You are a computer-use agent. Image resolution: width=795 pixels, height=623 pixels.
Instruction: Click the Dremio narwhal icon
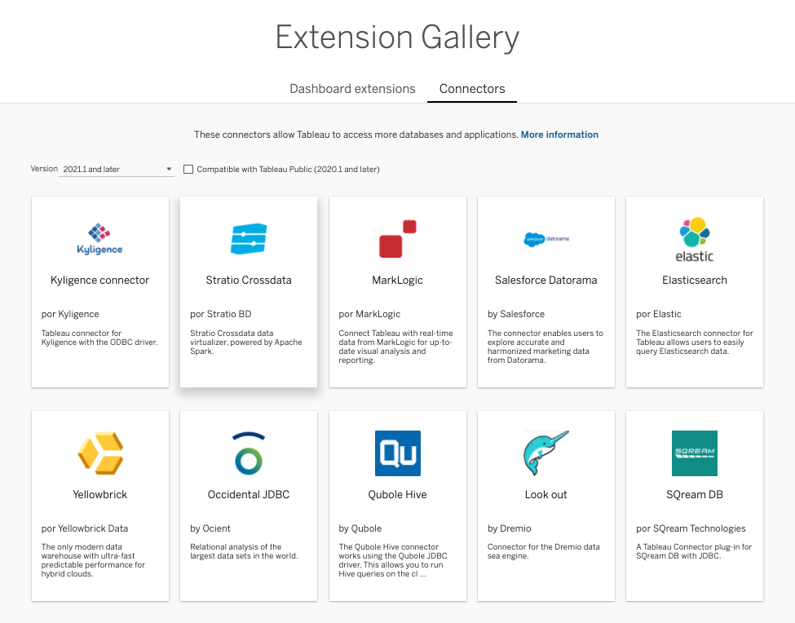tap(545, 453)
